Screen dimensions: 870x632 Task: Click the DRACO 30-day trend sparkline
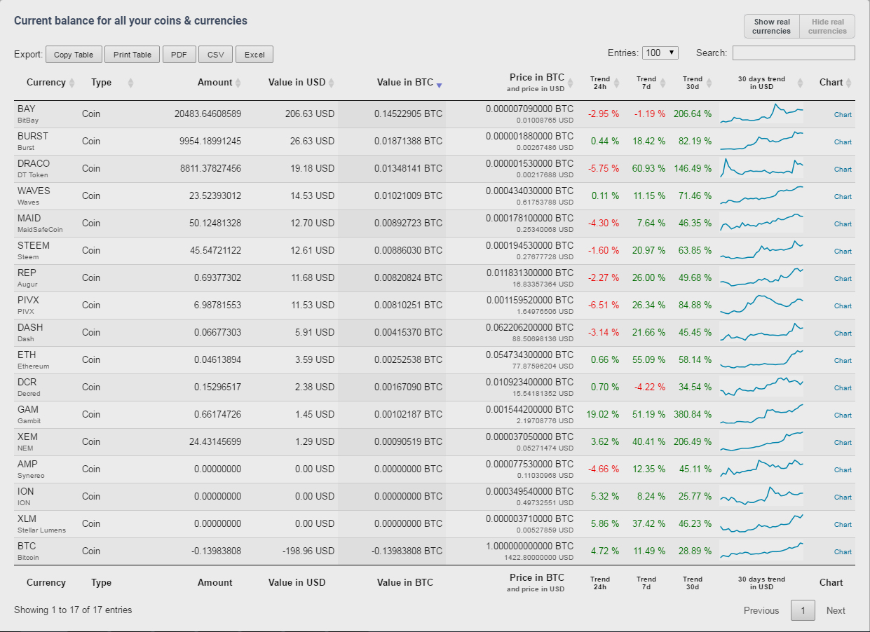click(761, 168)
